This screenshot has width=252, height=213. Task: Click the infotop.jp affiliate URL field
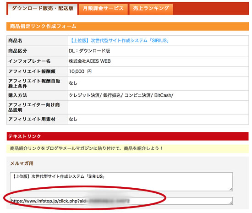(x=121, y=201)
